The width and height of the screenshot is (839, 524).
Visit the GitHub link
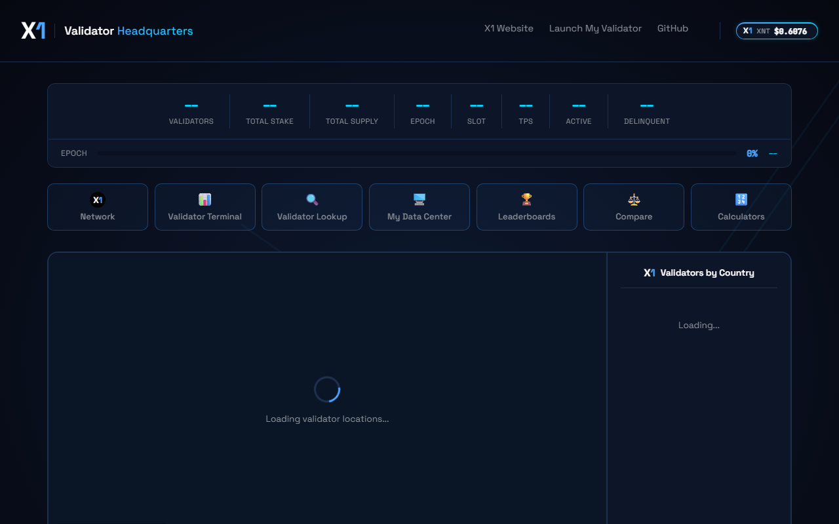pyautogui.click(x=673, y=29)
